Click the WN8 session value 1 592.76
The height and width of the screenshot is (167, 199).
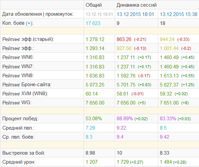point(126,76)
